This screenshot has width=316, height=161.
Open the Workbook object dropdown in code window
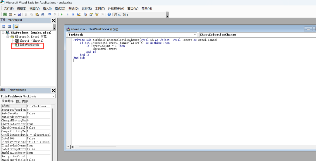(x=133, y=35)
